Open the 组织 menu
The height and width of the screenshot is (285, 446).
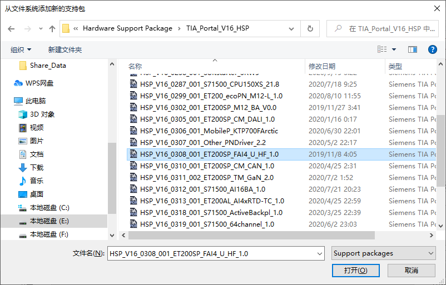(21, 50)
